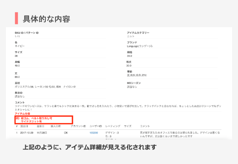Click the SKU ID / パターン ID field

click(x=27, y=33)
